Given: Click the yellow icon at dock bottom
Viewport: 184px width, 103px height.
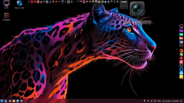Looking at the screenshot, I should point(181,77).
